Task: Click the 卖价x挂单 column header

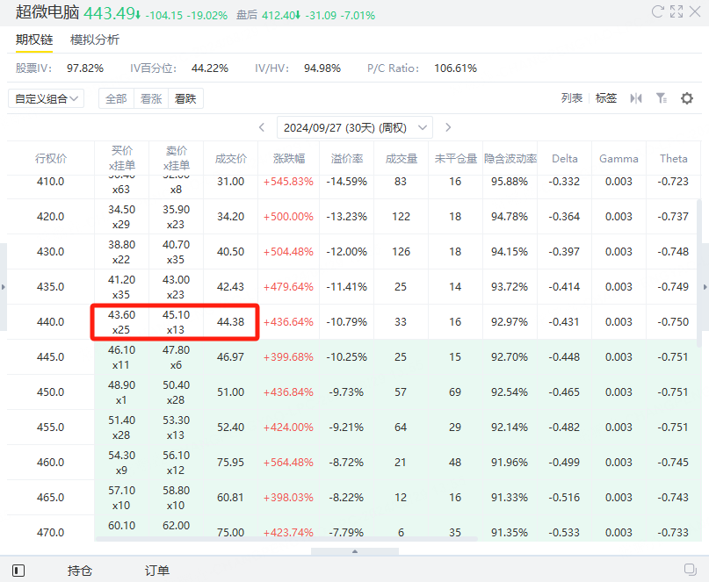Action: 177,158
